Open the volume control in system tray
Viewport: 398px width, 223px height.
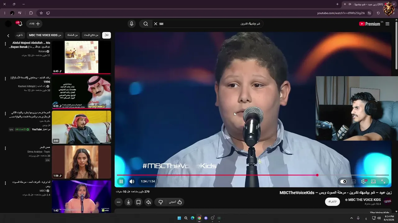(x=379, y=218)
